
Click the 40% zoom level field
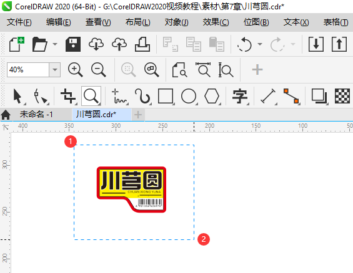[x=28, y=70]
